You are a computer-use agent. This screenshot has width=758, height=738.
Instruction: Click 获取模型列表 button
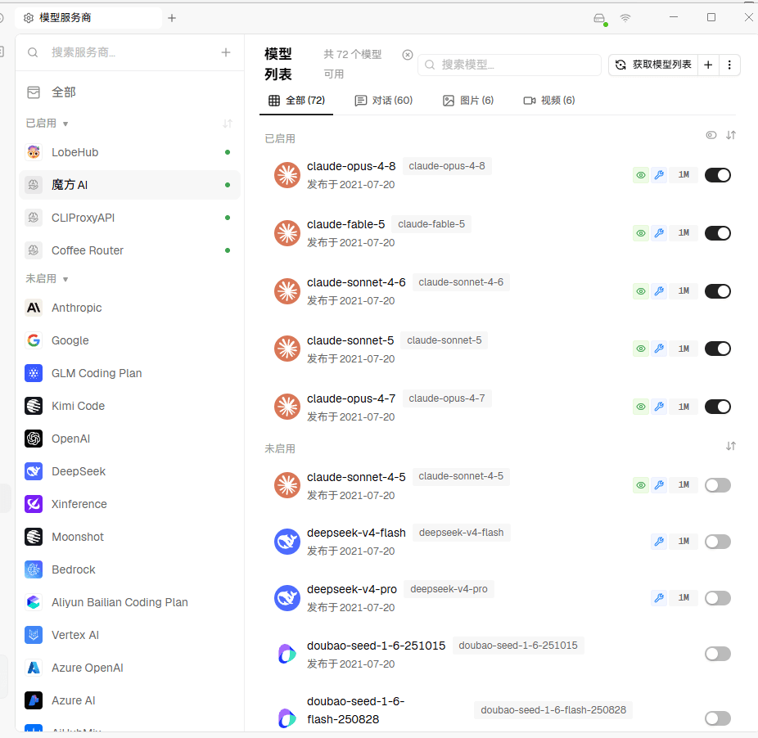(653, 65)
